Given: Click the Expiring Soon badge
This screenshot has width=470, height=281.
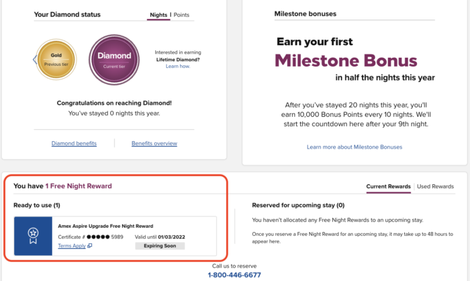Looking at the screenshot, I should pyautogui.click(x=160, y=246).
